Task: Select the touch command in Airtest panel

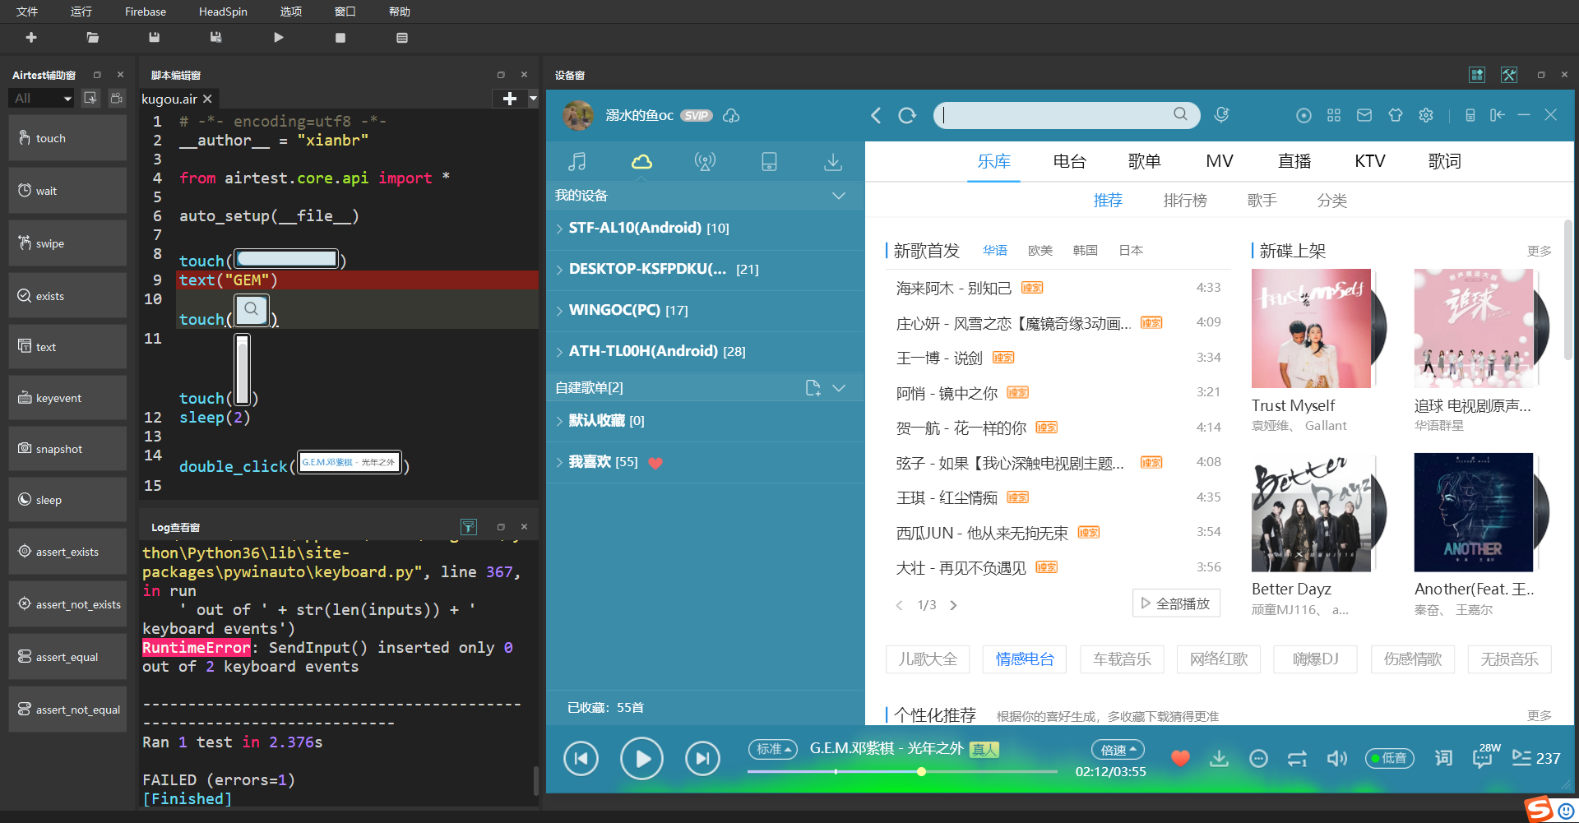Action: pos(67,138)
